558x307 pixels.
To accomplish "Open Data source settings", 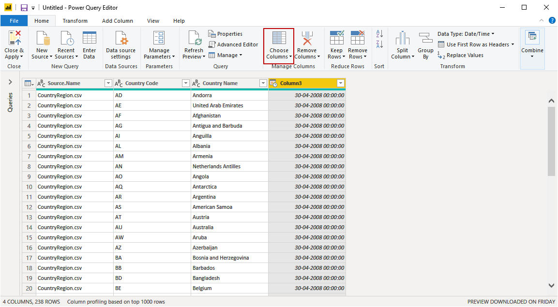I will tap(121, 39).
